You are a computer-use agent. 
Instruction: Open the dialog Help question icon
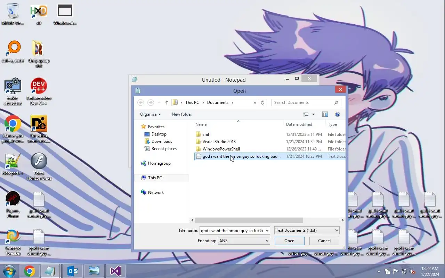(x=337, y=114)
